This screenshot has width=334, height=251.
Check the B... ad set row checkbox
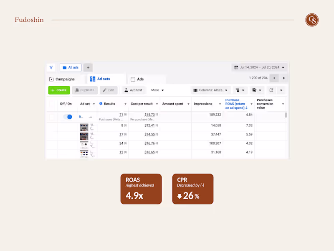(52, 117)
